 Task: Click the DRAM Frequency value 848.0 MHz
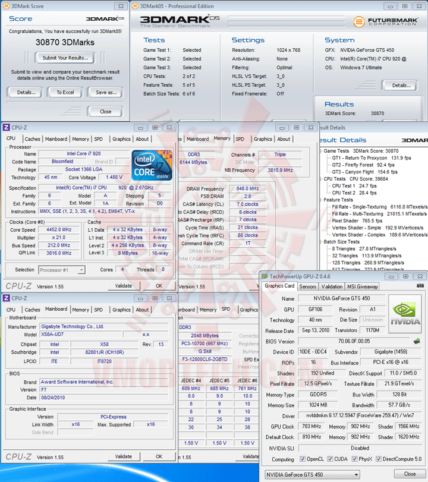point(247,189)
